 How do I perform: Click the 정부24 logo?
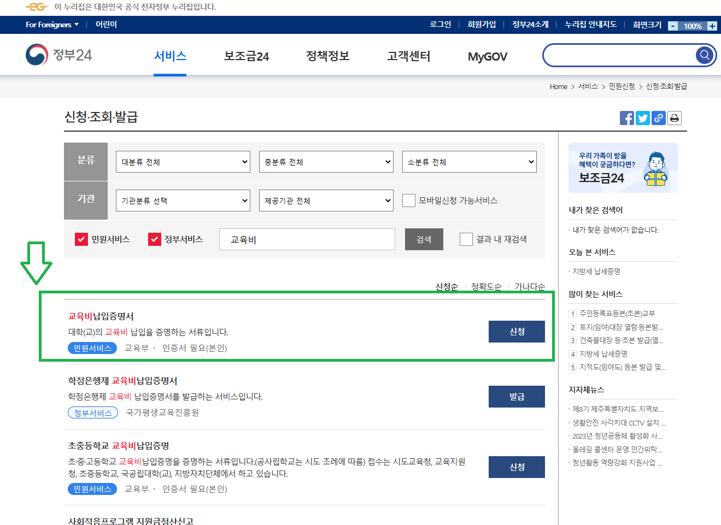point(59,55)
